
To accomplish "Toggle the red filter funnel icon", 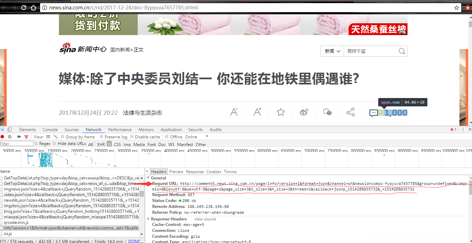I will pos(26,137).
